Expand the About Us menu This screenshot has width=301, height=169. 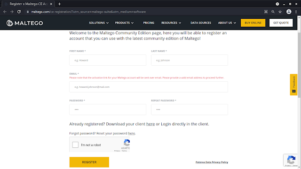[227, 23]
